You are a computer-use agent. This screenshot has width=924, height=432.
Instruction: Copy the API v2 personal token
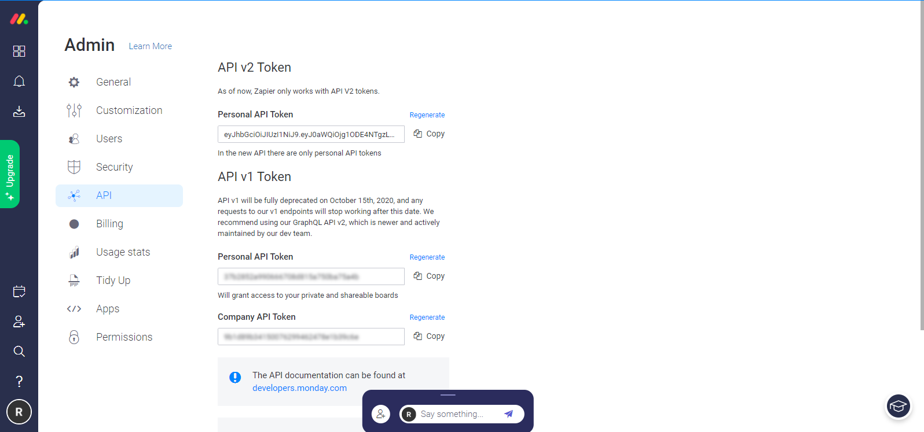(429, 134)
